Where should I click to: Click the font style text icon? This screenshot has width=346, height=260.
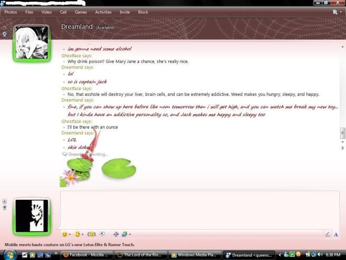[115, 234]
